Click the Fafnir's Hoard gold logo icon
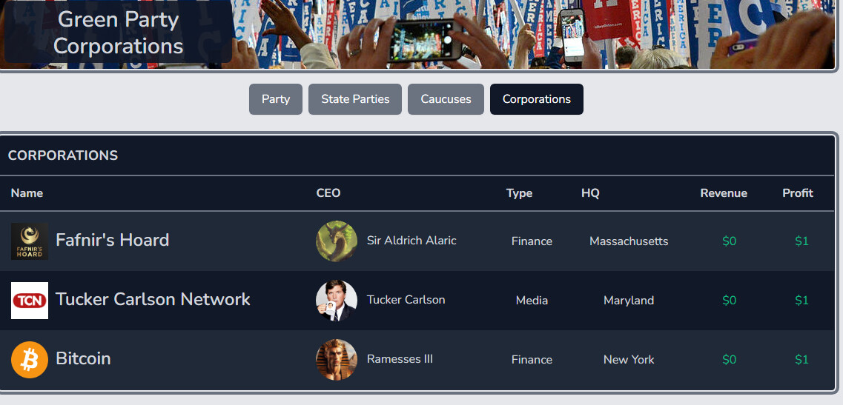 pos(30,241)
